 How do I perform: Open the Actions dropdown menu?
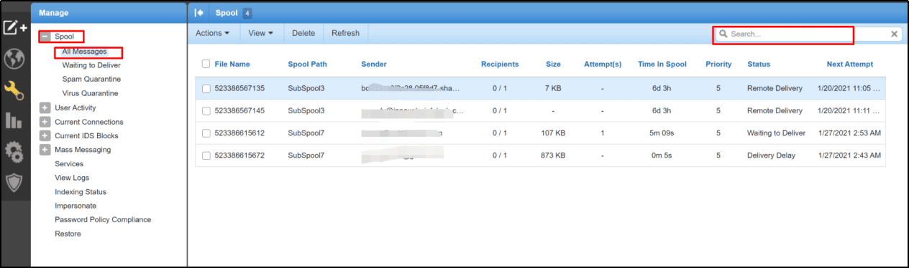[x=213, y=33]
